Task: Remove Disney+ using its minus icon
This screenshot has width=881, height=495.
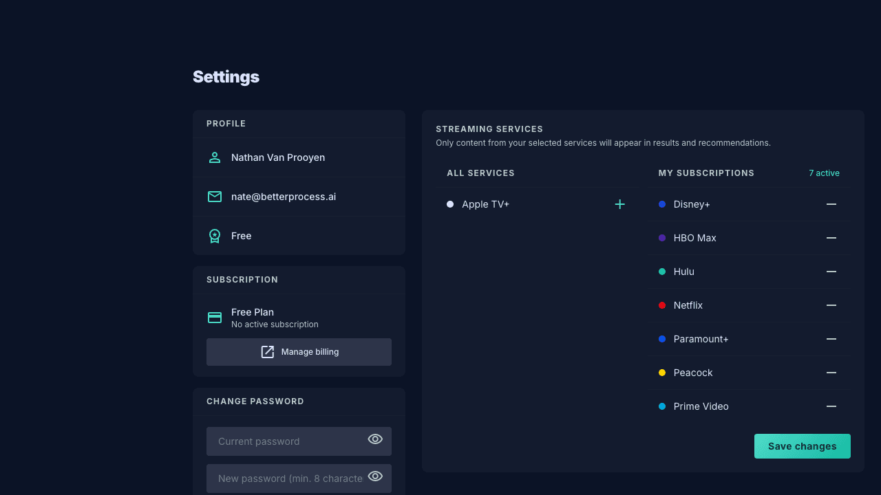Action: tap(831, 204)
